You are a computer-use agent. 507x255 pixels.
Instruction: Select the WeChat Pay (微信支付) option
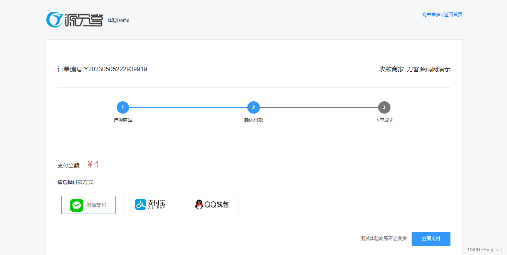[89, 205]
